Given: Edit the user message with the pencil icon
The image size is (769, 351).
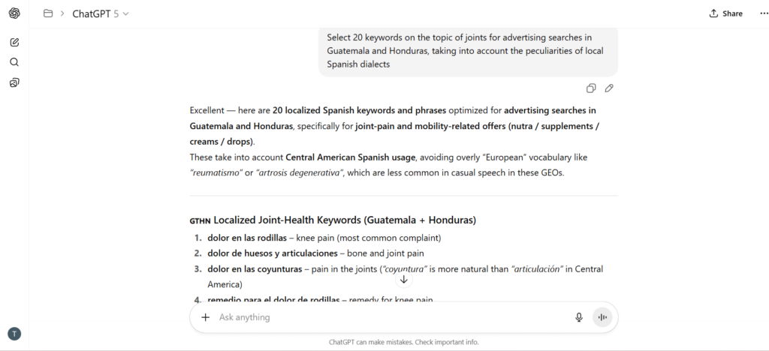Looking at the screenshot, I should [x=609, y=88].
